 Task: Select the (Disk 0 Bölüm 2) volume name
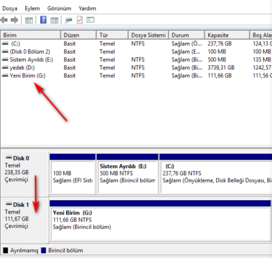coord(30,52)
